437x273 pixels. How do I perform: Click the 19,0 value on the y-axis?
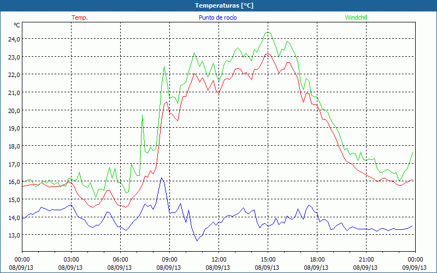(x=14, y=128)
